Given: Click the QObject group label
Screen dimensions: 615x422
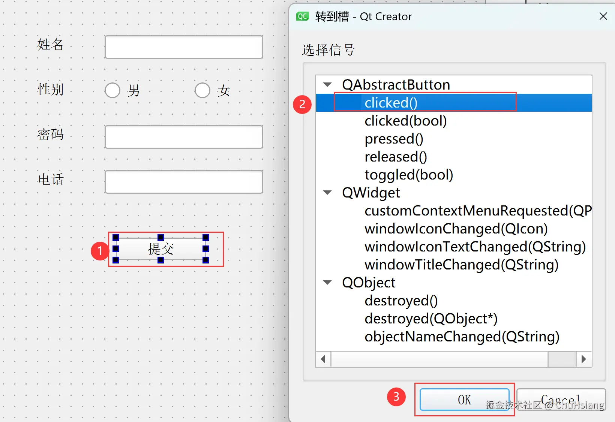Looking at the screenshot, I should point(369,283).
